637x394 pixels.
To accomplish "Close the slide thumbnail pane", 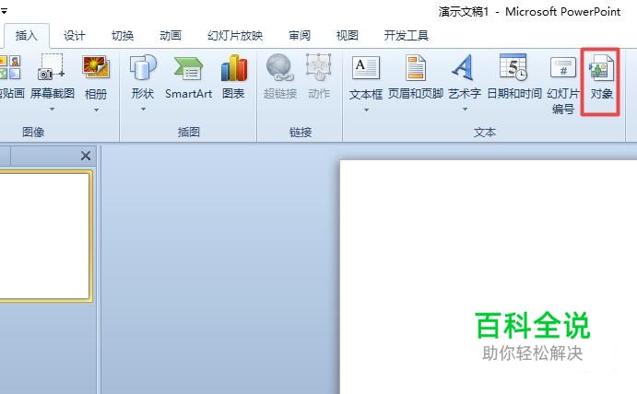I will point(86,156).
